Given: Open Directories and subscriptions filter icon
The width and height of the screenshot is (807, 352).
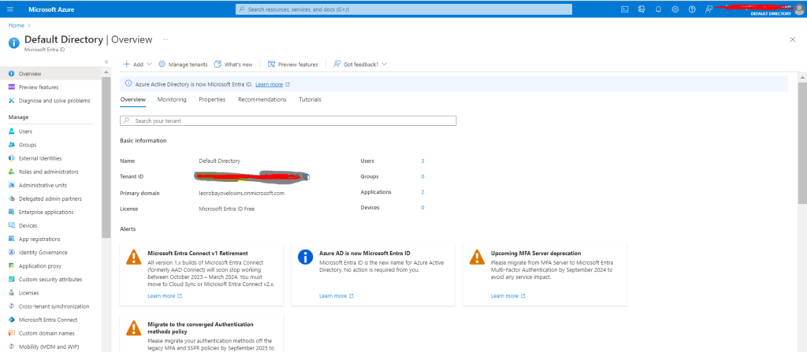Looking at the screenshot, I should [x=642, y=9].
